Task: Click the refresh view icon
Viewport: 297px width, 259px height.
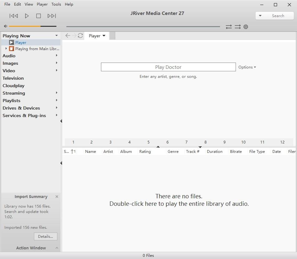Action: (x=80, y=35)
